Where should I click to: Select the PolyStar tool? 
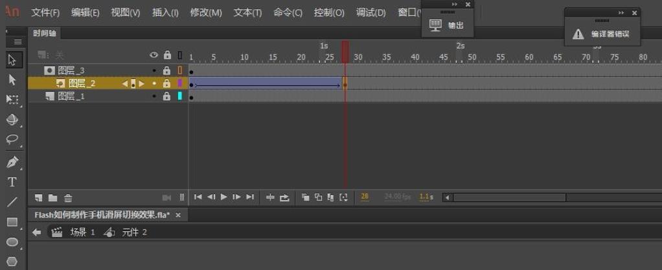coord(12,262)
